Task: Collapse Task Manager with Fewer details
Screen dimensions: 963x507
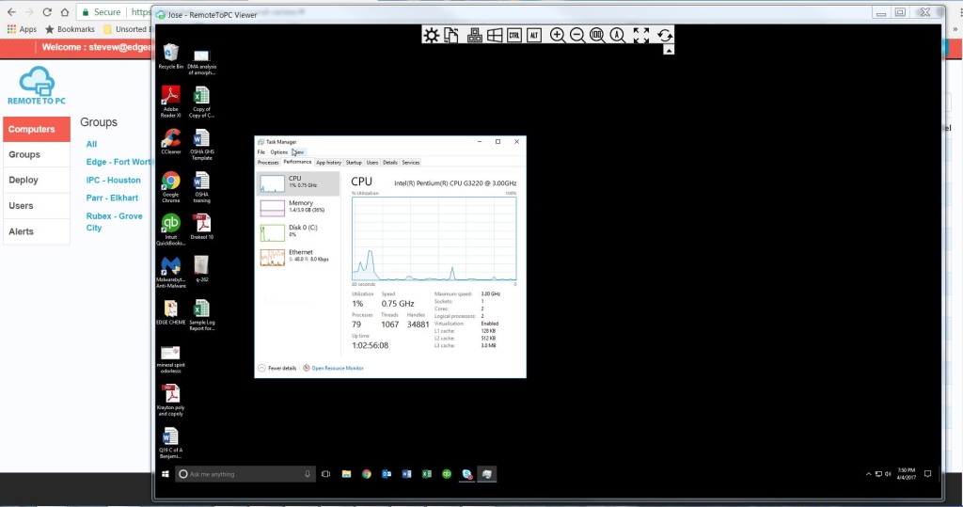Action: pyautogui.click(x=281, y=368)
